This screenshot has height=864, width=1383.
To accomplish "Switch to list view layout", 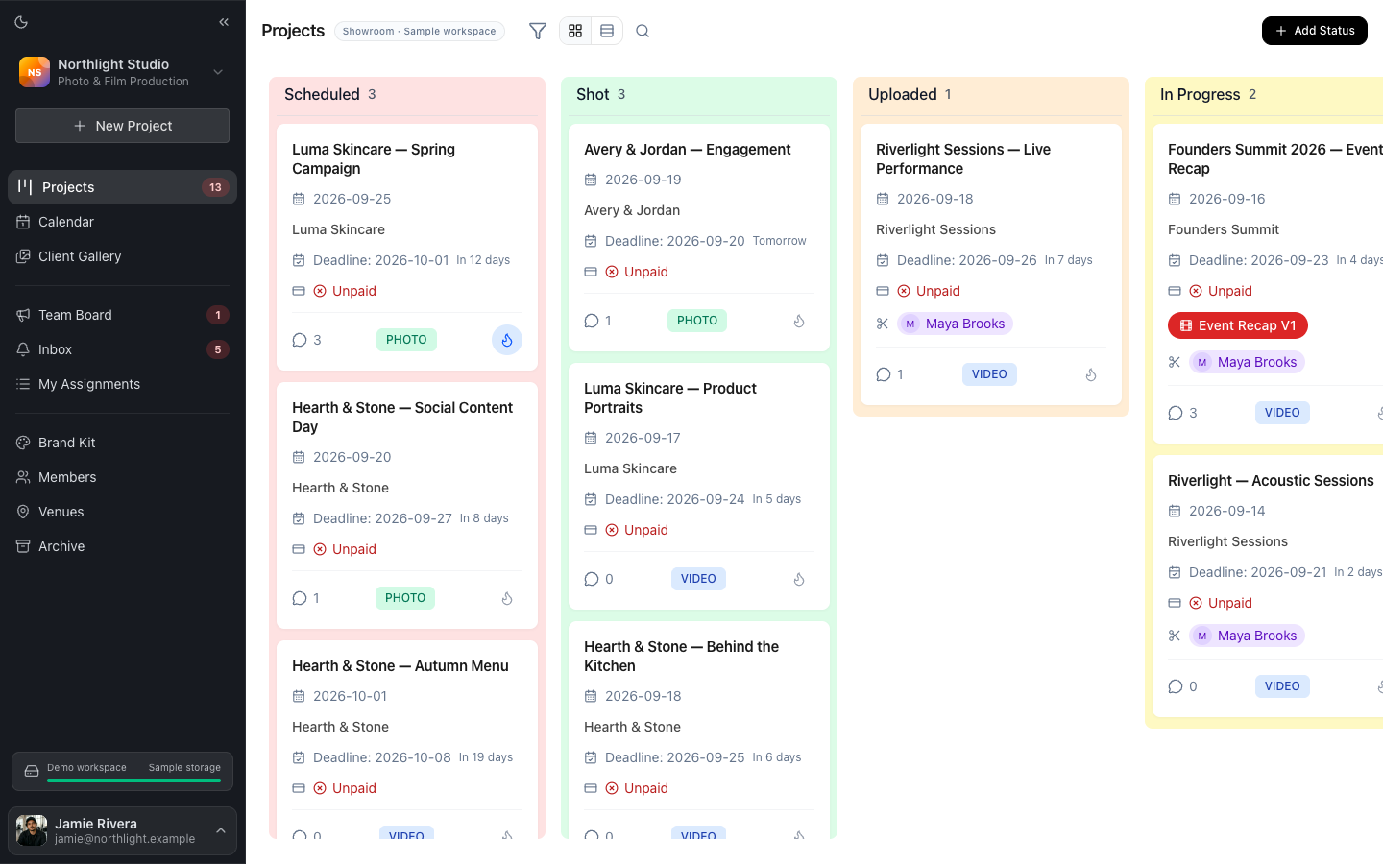I will point(607,31).
